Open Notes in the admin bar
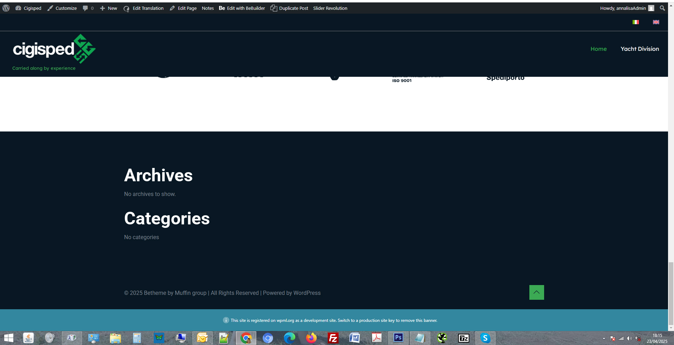674x345 pixels. click(x=208, y=8)
